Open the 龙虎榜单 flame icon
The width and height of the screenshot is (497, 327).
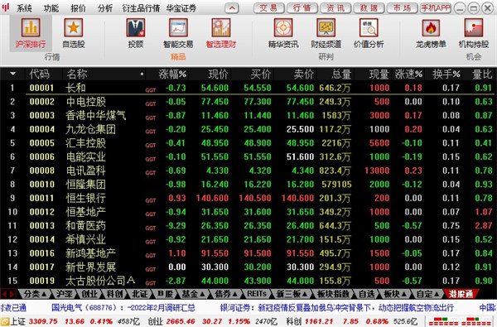pos(431,28)
